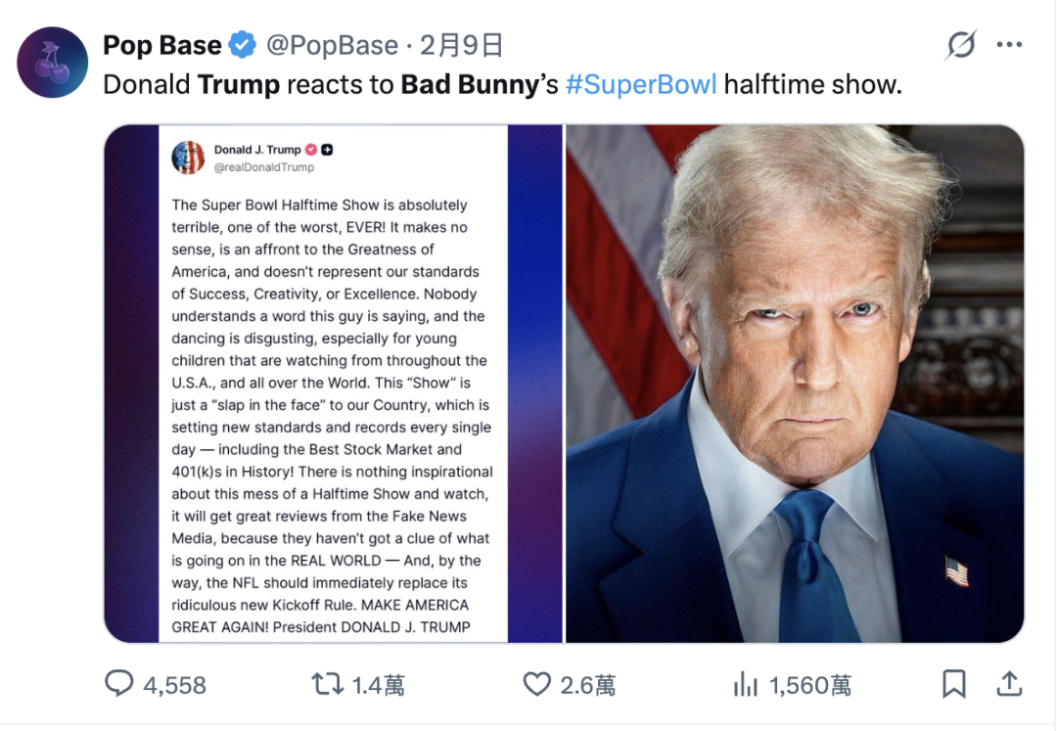Open the tweet's 2月9日 timestamp

click(461, 45)
